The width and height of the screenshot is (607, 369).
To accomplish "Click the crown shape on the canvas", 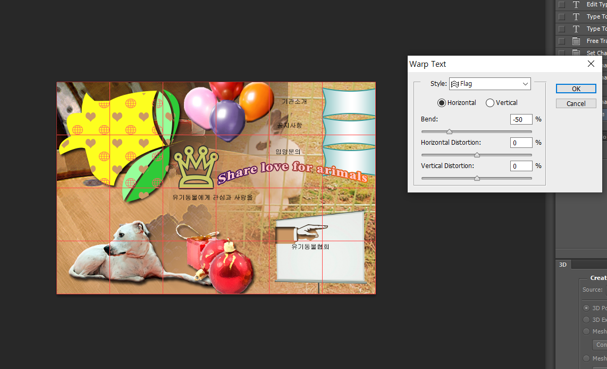I will pyautogui.click(x=197, y=168).
